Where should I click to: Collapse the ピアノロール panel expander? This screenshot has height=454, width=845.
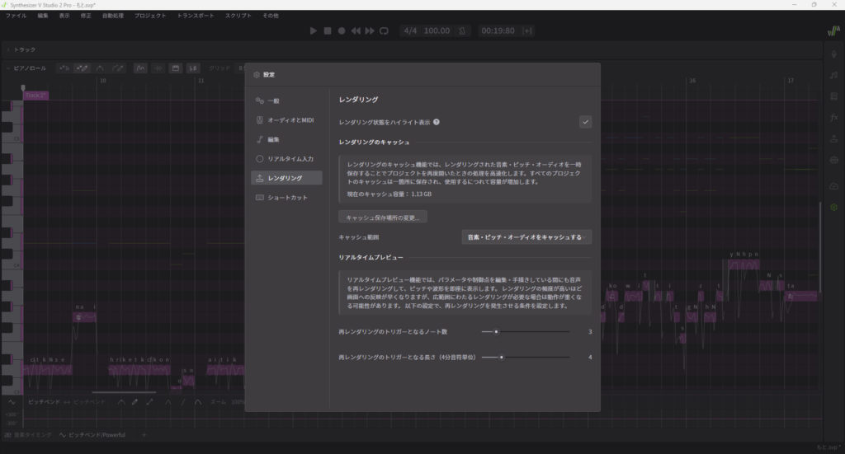[9, 68]
